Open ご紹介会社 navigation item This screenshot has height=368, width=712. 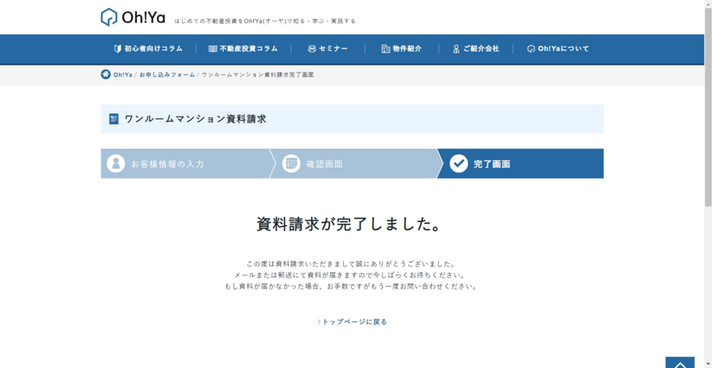click(476, 49)
